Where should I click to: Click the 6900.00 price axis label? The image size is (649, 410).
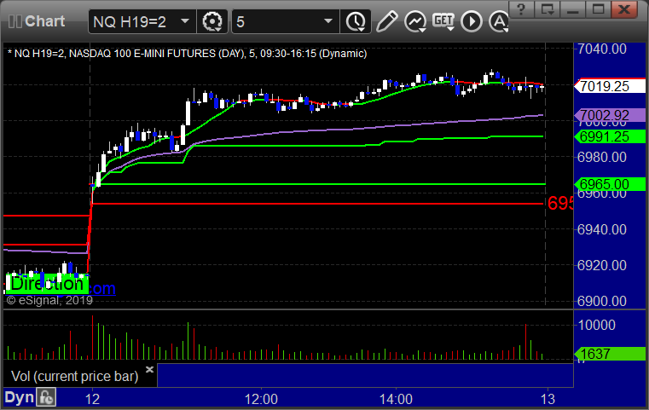[x=602, y=301]
